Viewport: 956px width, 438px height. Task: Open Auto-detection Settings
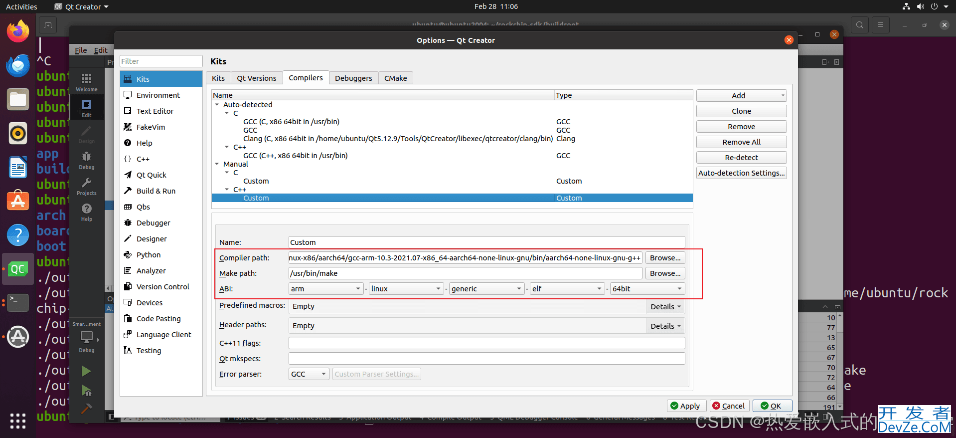click(x=741, y=173)
